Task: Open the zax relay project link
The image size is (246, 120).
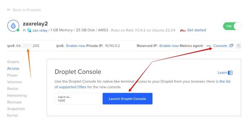Action: (40, 30)
